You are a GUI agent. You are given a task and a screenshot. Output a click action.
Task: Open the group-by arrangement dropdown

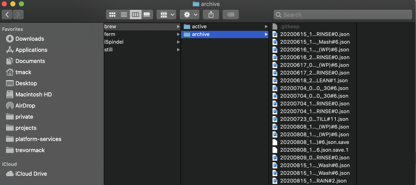point(167,15)
